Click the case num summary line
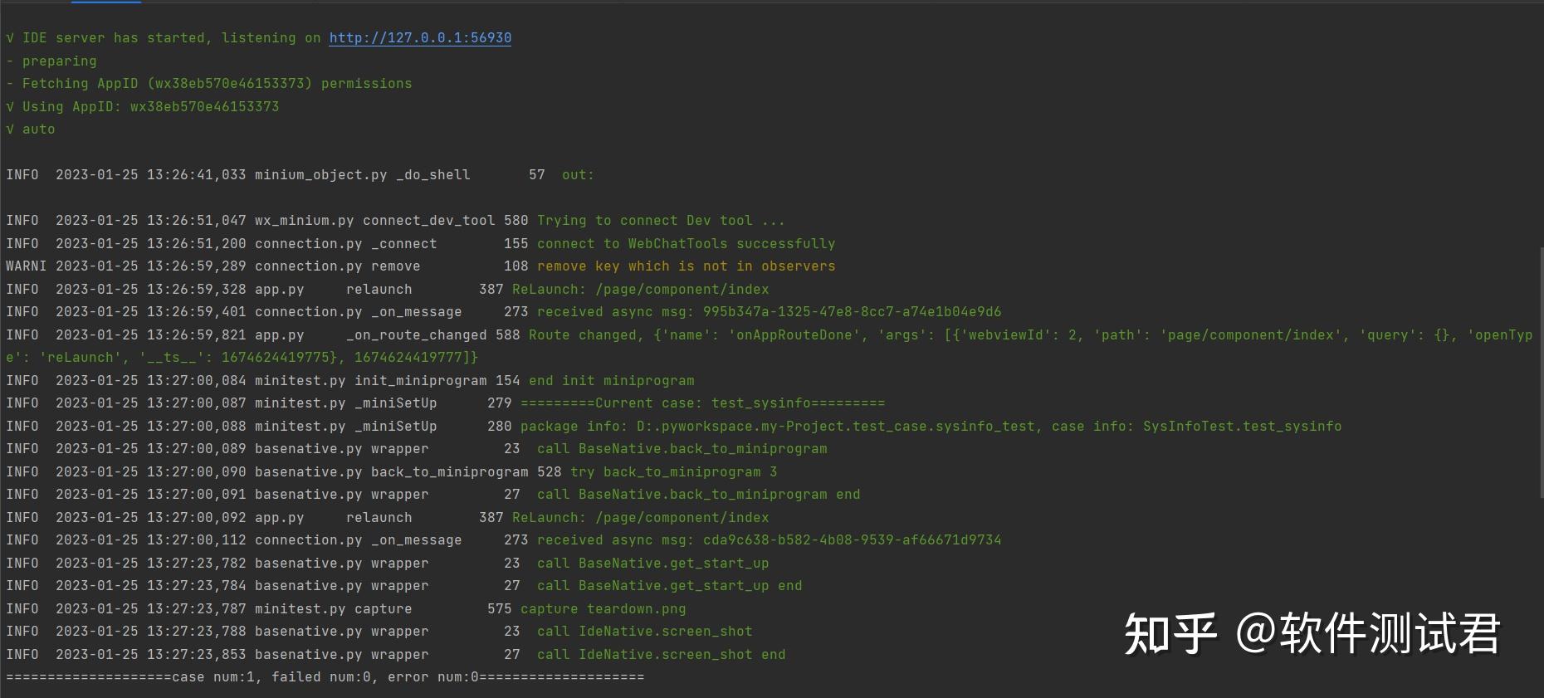 click(x=325, y=677)
